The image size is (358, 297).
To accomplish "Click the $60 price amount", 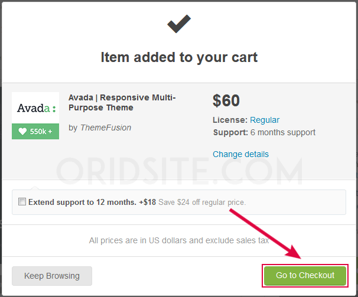I will point(226,100).
